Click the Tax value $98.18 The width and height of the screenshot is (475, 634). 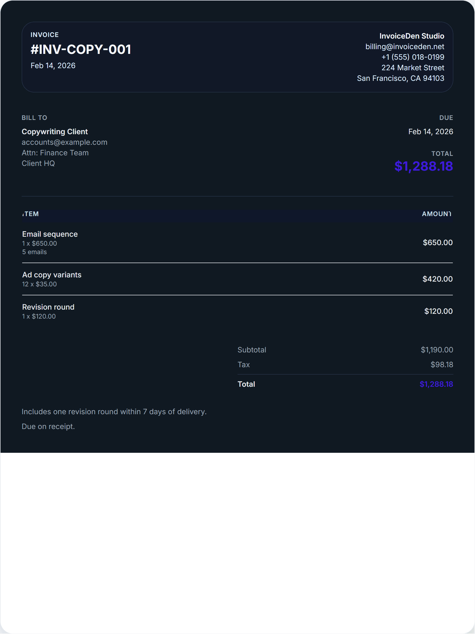click(441, 365)
